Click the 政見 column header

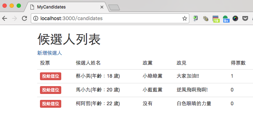pyautogui.click(x=182, y=63)
